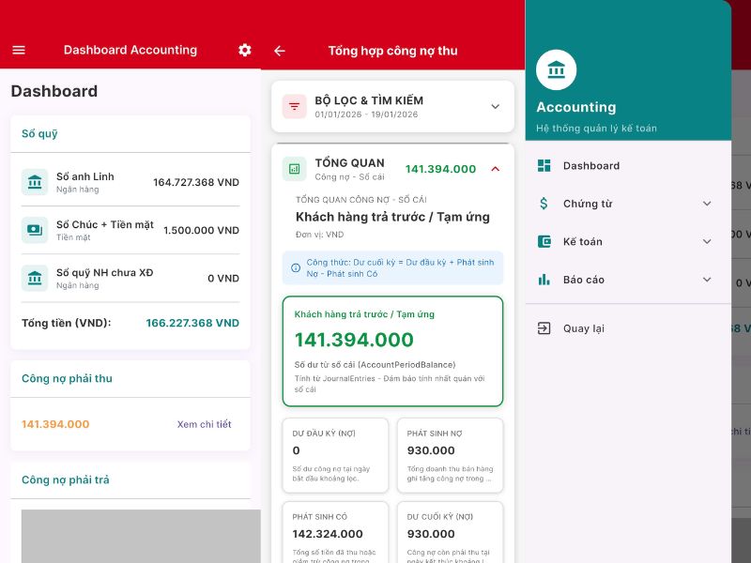Select Dashboard in the side drawer
Screen dimensions: 751x563
[x=591, y=166]
